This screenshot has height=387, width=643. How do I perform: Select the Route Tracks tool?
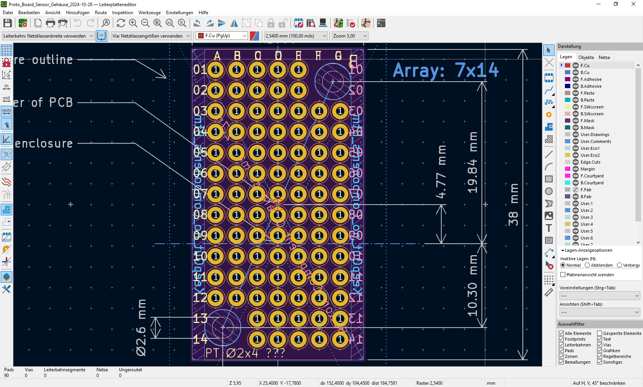click(549, 90)
